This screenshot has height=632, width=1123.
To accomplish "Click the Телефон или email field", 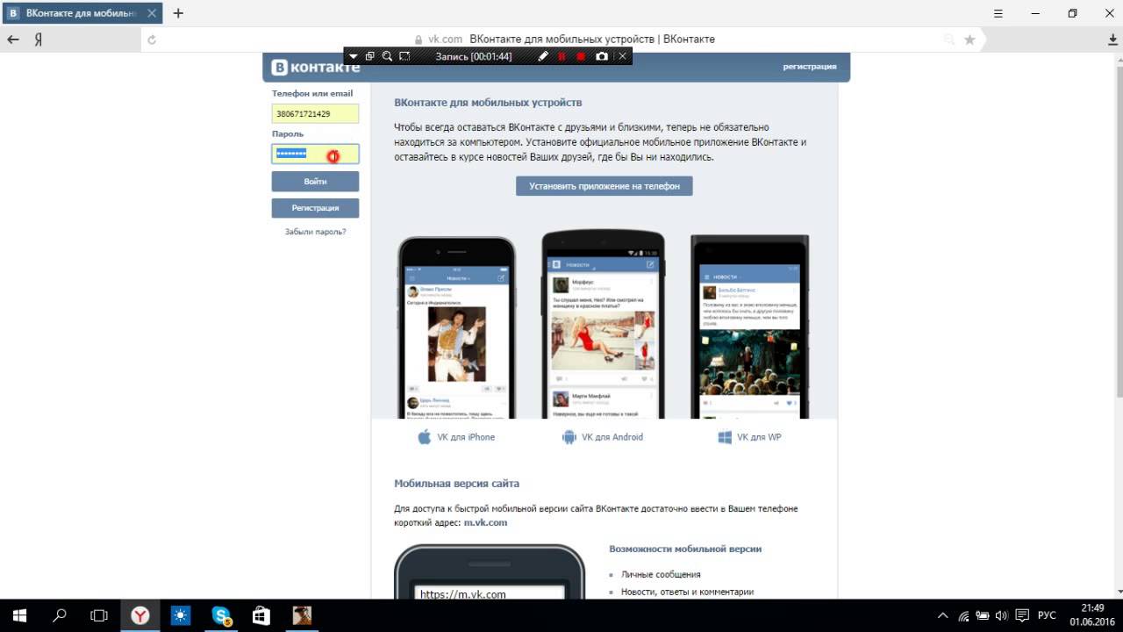I will (315, 114).
